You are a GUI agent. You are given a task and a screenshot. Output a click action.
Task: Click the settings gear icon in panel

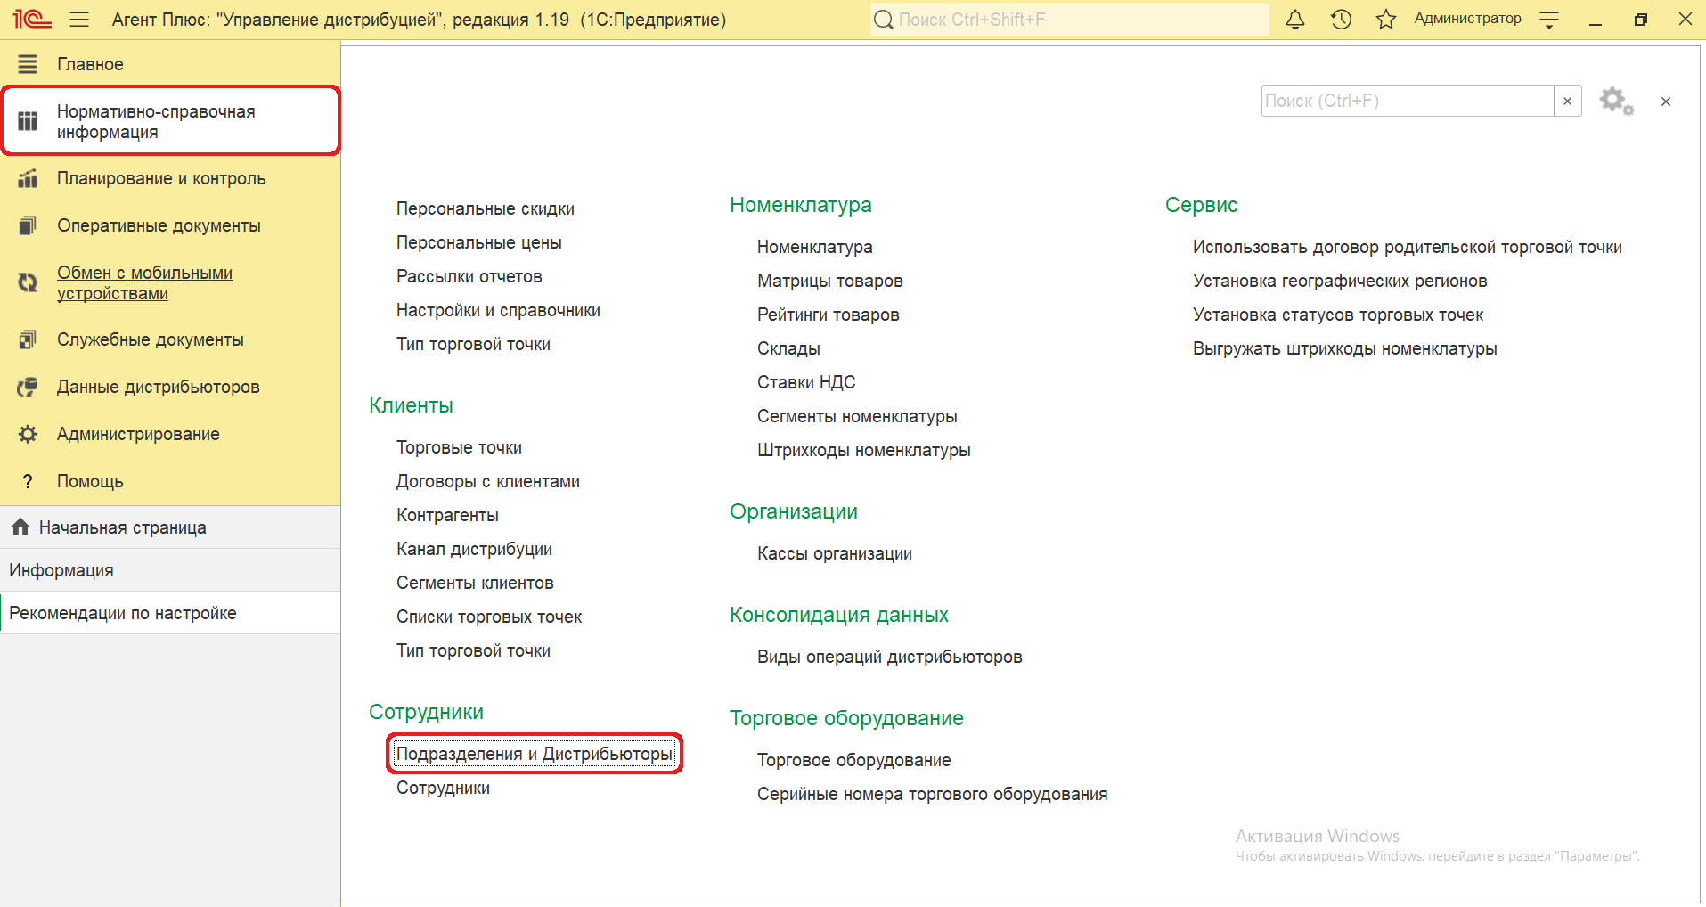point(1616,102)
